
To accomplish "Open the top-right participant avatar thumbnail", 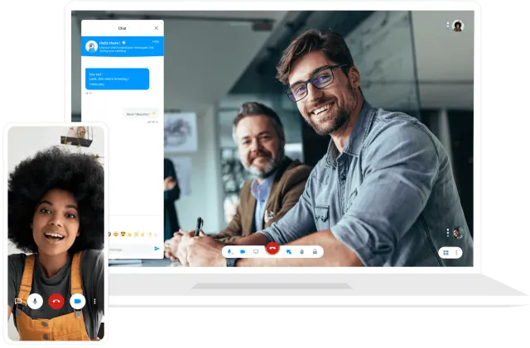I will pos(458,26).
